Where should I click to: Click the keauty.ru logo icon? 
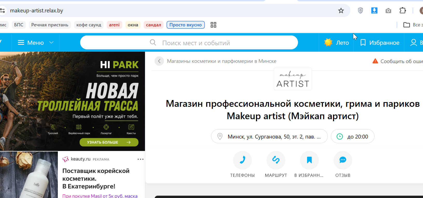point(66,159)
